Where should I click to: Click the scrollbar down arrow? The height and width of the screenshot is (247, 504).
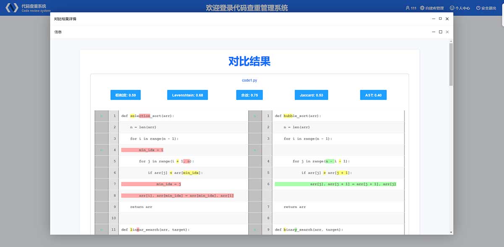coord(451,232)
